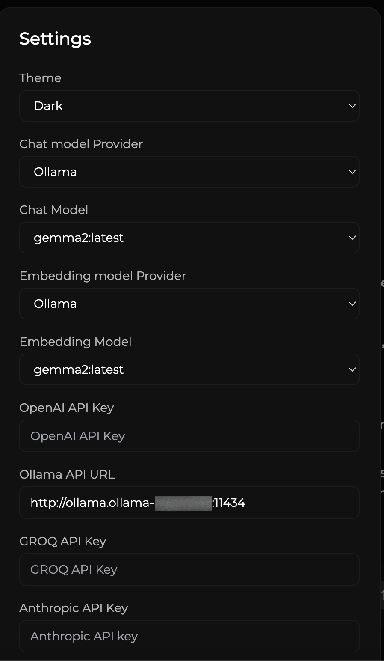
Task: Open the Theme dropdown set to Dark
Action: pos(189,106)
